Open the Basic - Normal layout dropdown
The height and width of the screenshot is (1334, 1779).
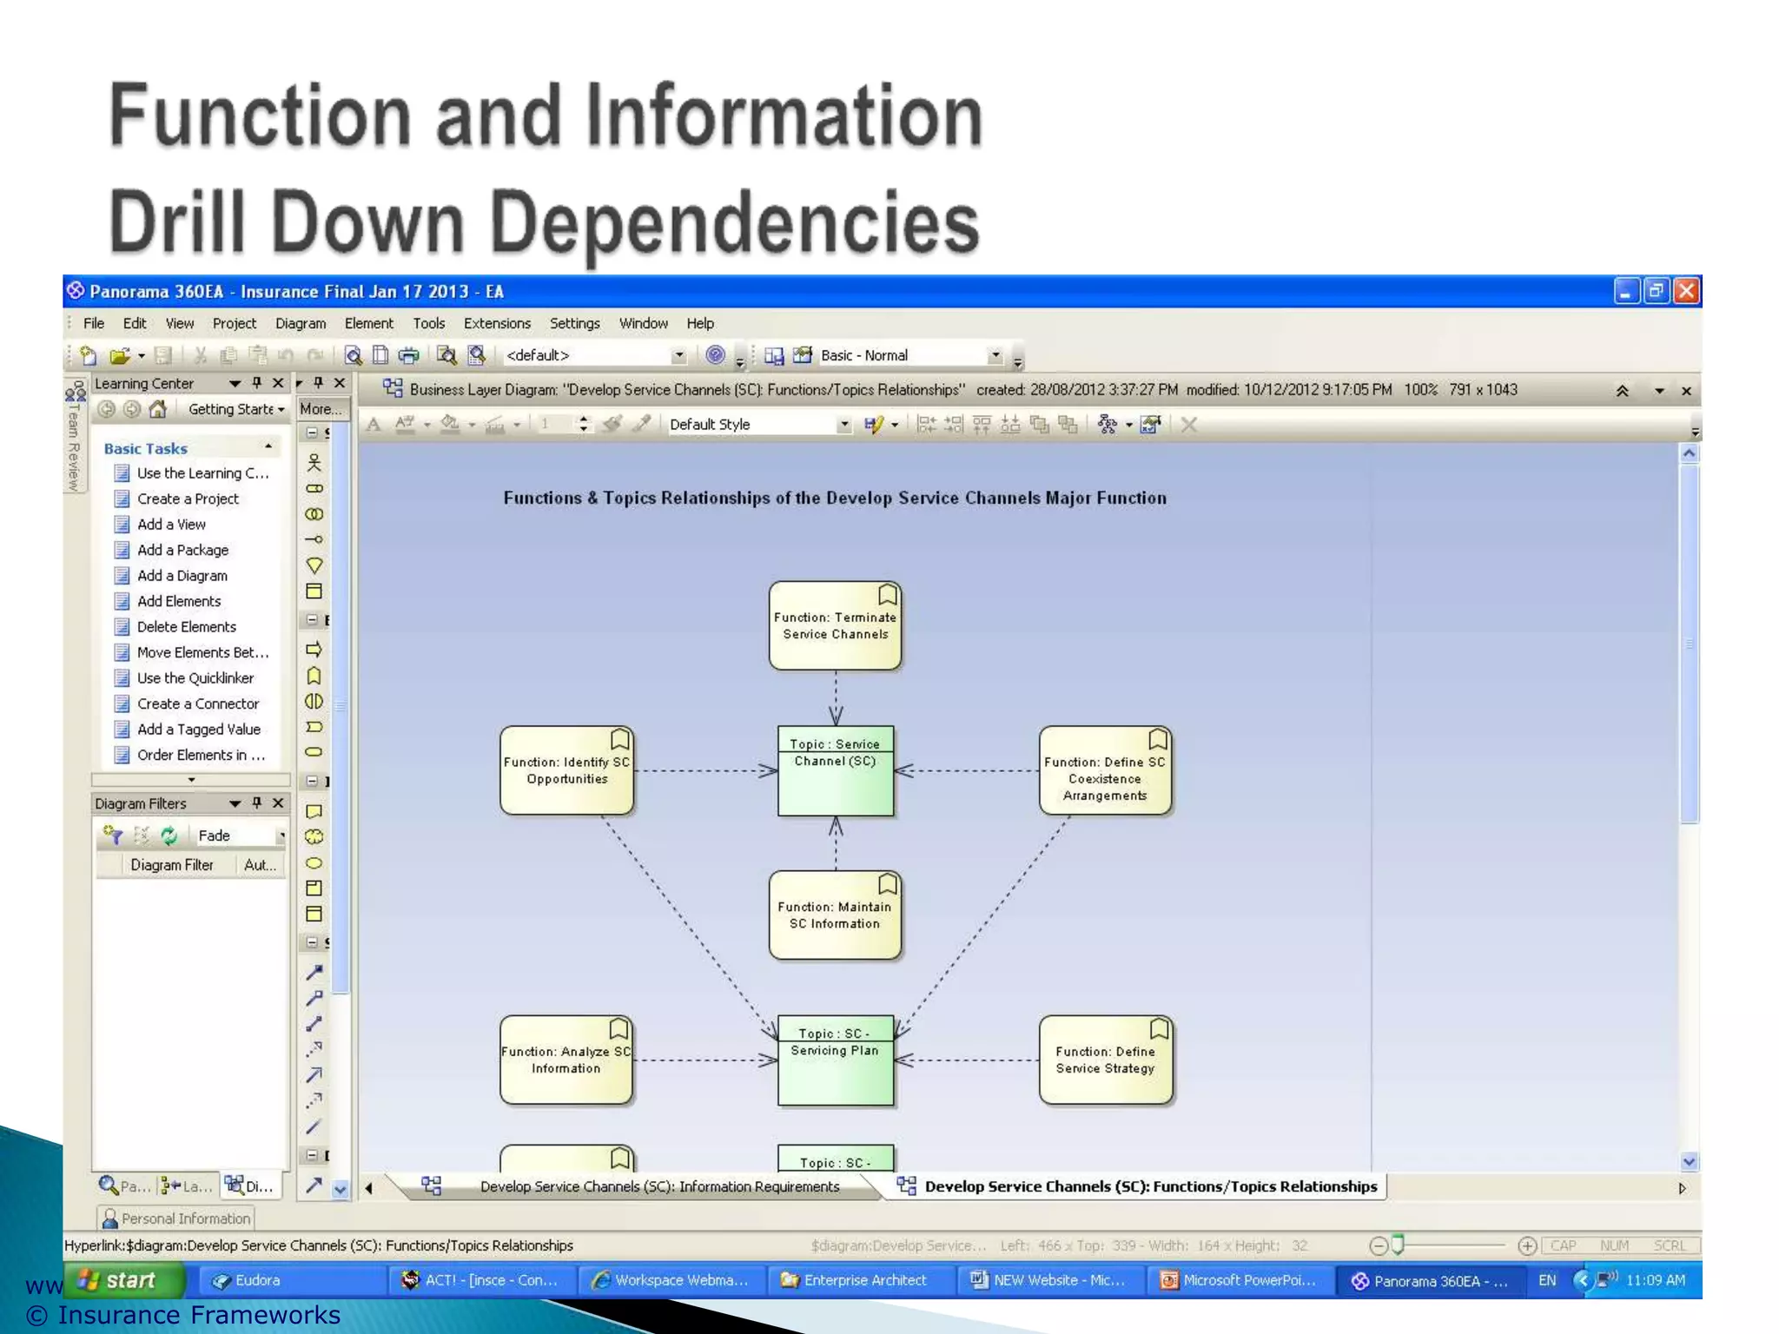(x=995, y=355)
